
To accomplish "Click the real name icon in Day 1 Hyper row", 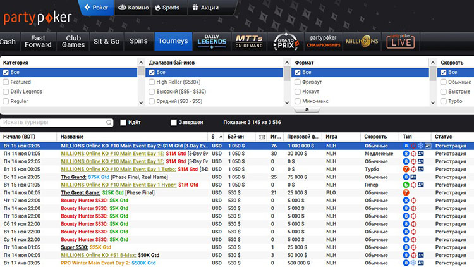I will [x=420, y=185].
